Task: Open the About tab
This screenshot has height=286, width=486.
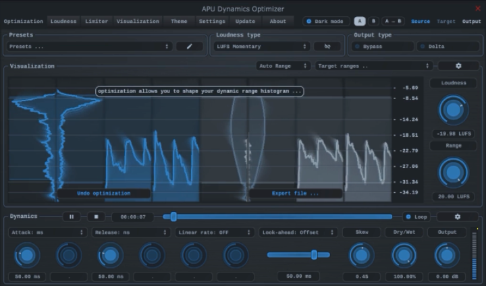Action: (277, 22)
